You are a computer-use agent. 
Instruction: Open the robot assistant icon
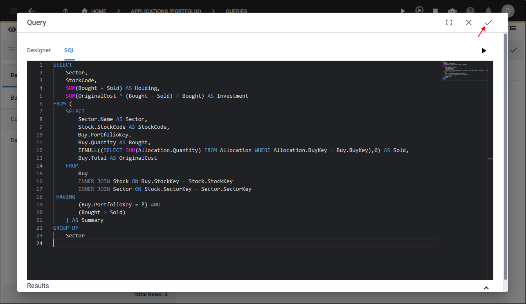(x=452, y=11)
